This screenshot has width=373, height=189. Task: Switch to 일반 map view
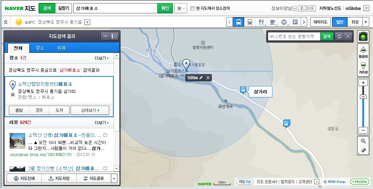point(340,22)
